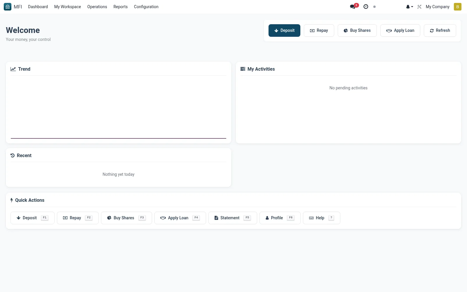
Task: Click the Recent panel title
Action: coord(24,155)
